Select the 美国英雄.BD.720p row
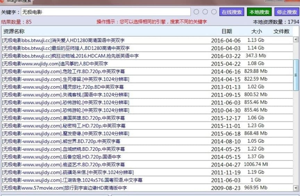Image resolution: width=300 pixels, height=196 pixels. pyautogui.click(x=147, y=118)
